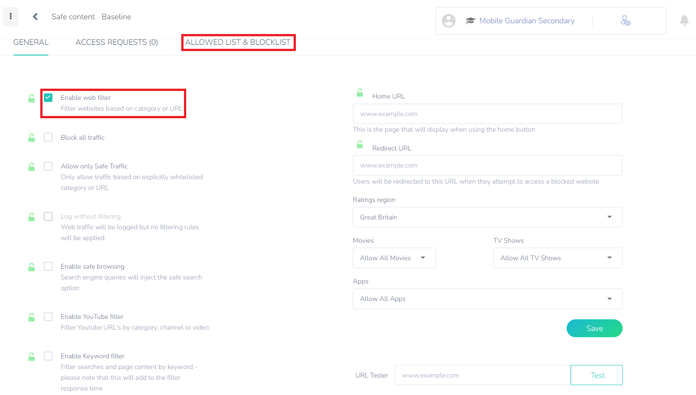
Task: Open Allow All Movies dropdown
Action: [x=394, y=258]
